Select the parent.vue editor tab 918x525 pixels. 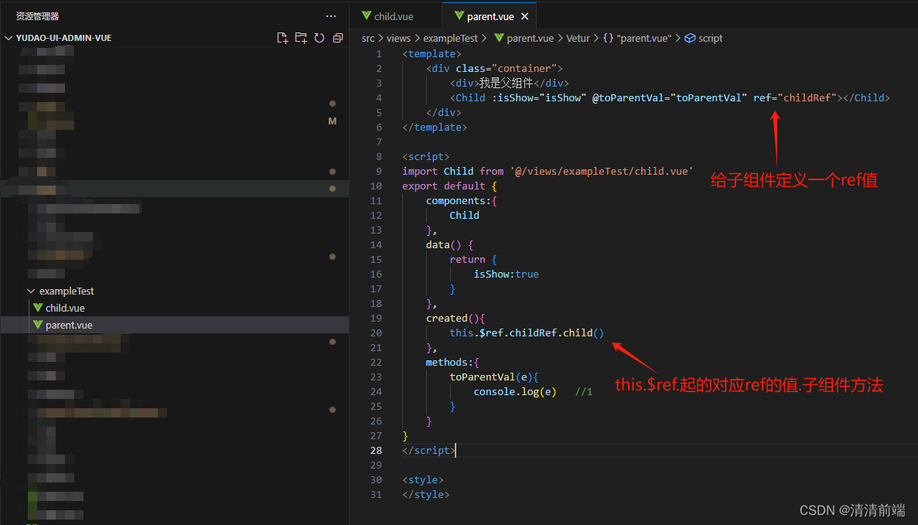(x=490, y=16)
